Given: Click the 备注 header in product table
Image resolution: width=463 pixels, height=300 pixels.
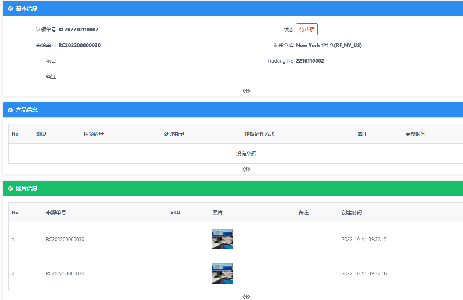Looking at the screenshot, I should [362, 134].
